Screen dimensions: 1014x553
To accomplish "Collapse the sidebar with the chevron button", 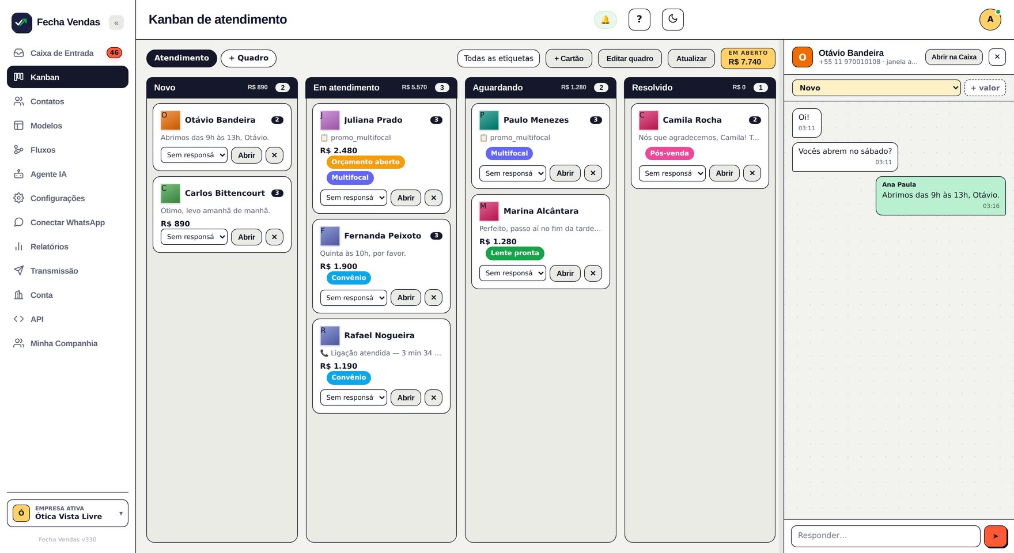I will (x=116, y=22).
